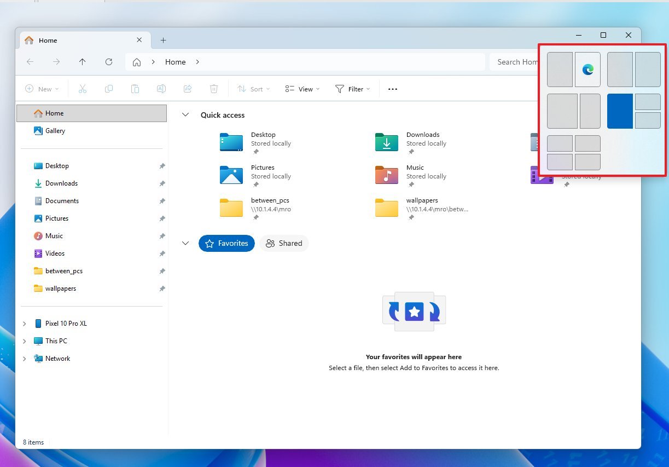Select the Cut icon in the toolbar
669x467 pixels.
[x=83, y=88]
